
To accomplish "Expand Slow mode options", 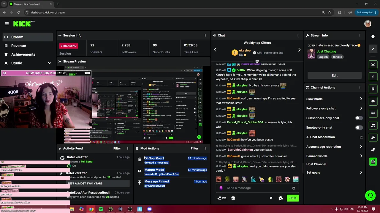I will click(x=361, y=99).
